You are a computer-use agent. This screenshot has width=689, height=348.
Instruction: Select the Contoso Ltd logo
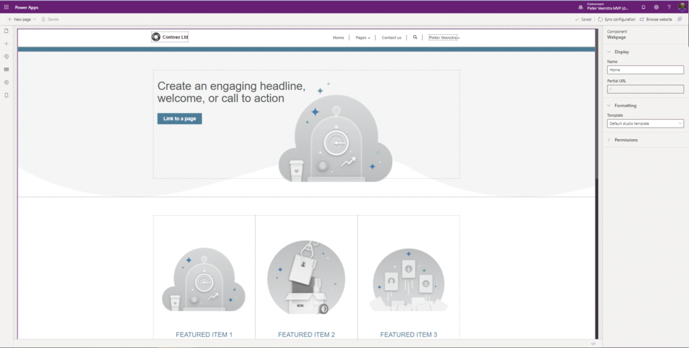coord(170,38)
